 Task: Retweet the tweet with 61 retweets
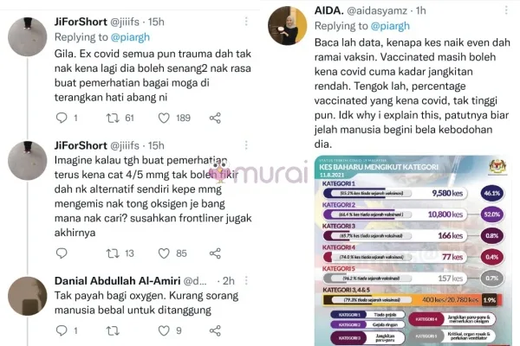click(x=113, y=118)
